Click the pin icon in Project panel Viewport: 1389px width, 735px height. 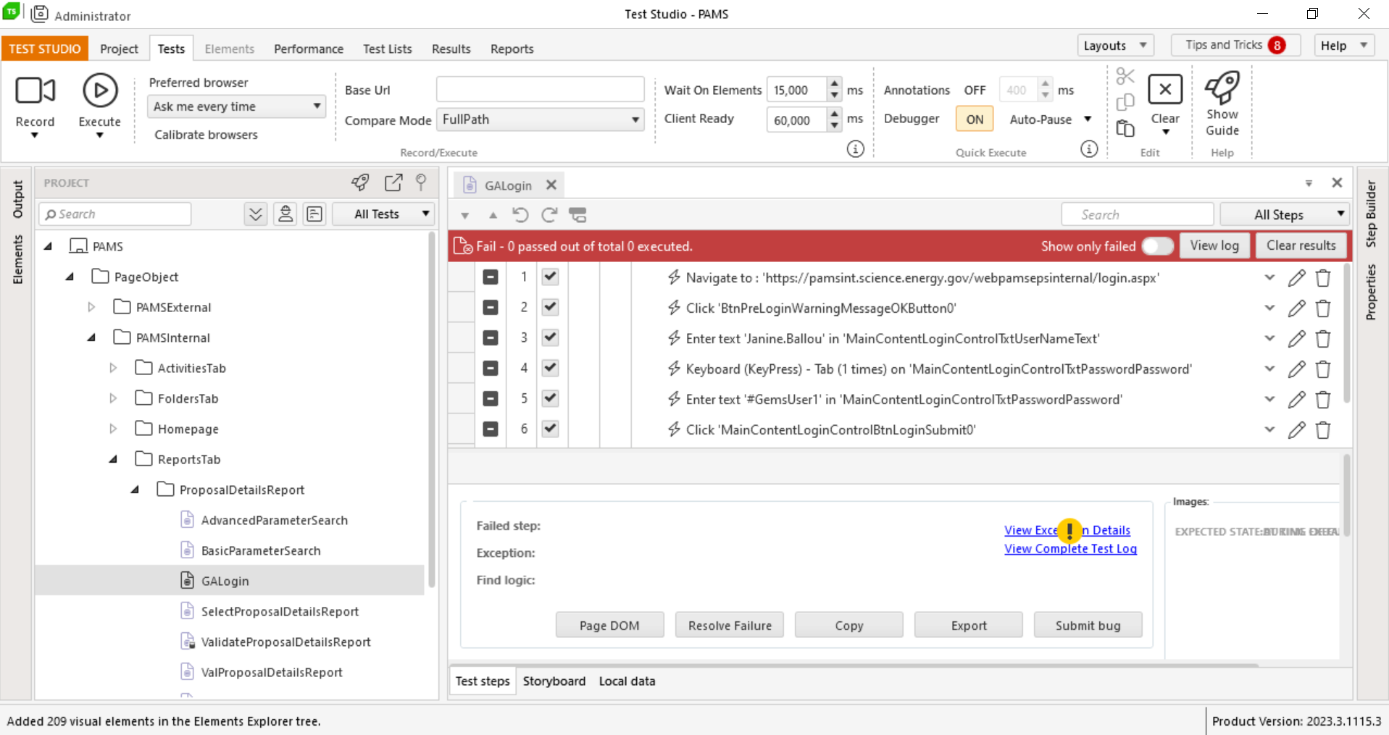pyautogui.click(x=421, y=182)
